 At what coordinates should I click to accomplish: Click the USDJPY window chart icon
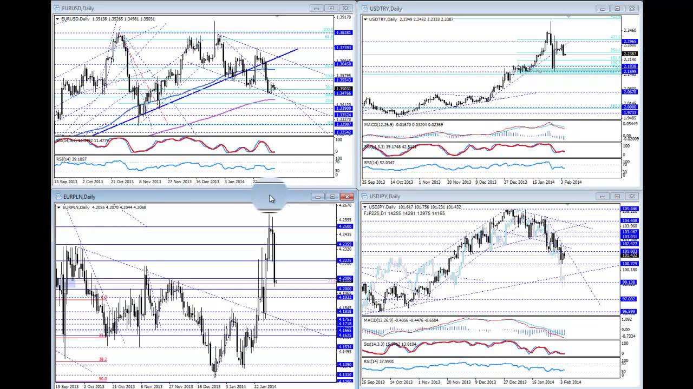coord(364,196)
